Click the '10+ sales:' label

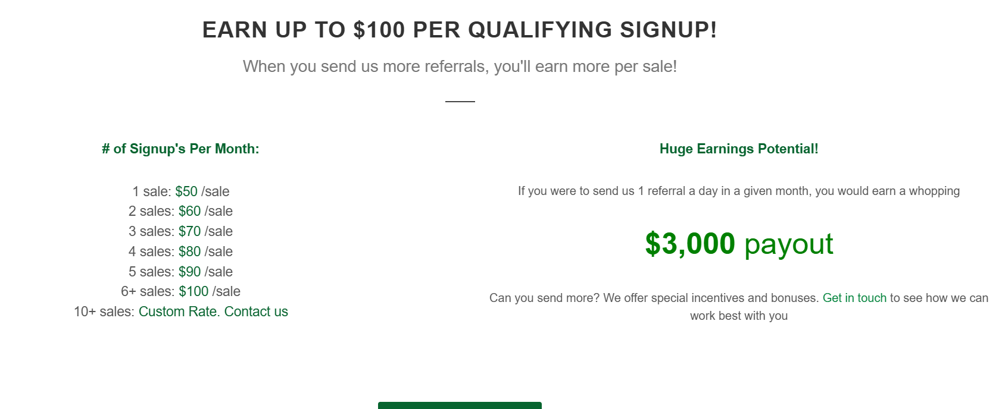click(x=104, y=312)
